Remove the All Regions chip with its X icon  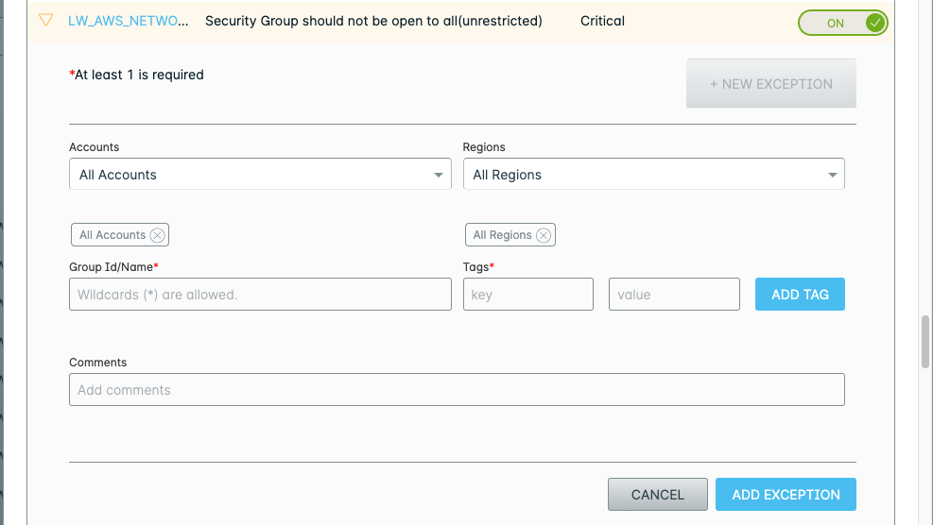[x=544, y=235]
